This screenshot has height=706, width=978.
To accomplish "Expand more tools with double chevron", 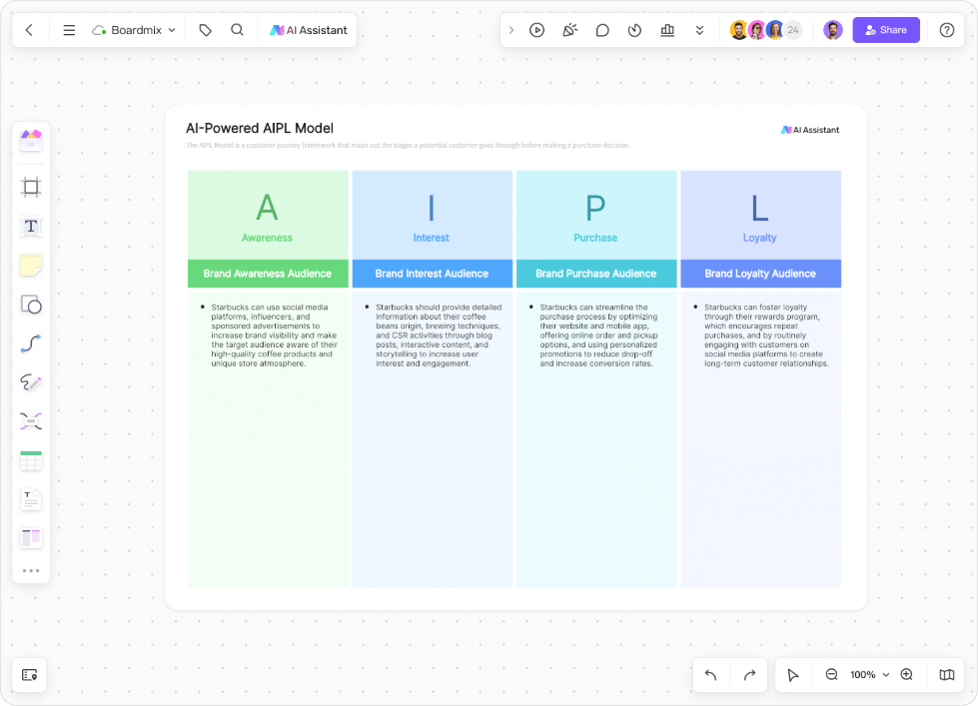I will 700,30.
